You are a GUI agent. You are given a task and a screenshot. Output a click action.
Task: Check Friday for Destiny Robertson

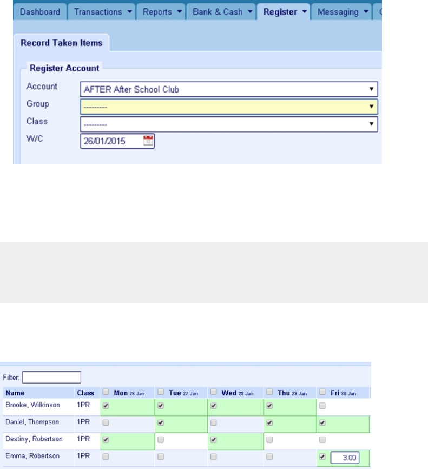click(x=322, y=440)
